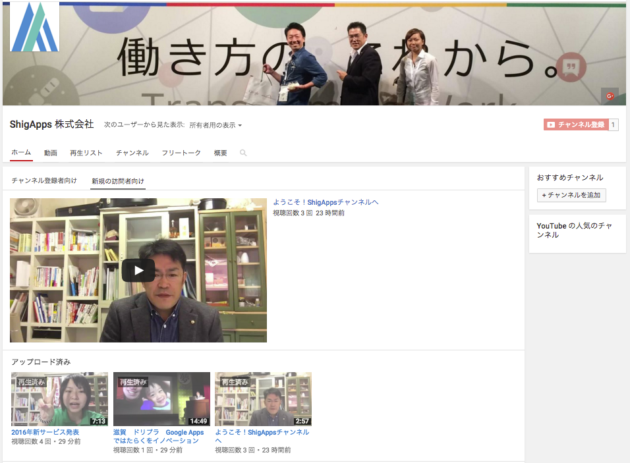
Task: Click the 次のユーザーから見た表示 label
Action: point(144,125)
